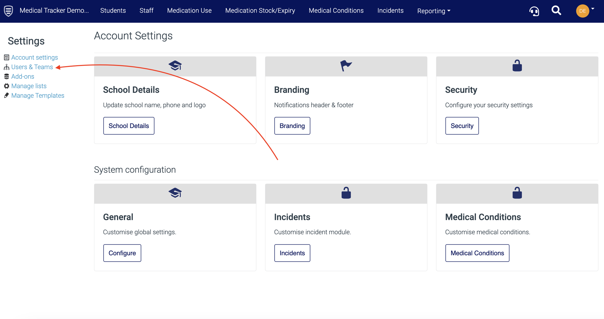
Task: Click the graduation cap icon on the General card
Action: pyautogui.click(x=175, y=193)
